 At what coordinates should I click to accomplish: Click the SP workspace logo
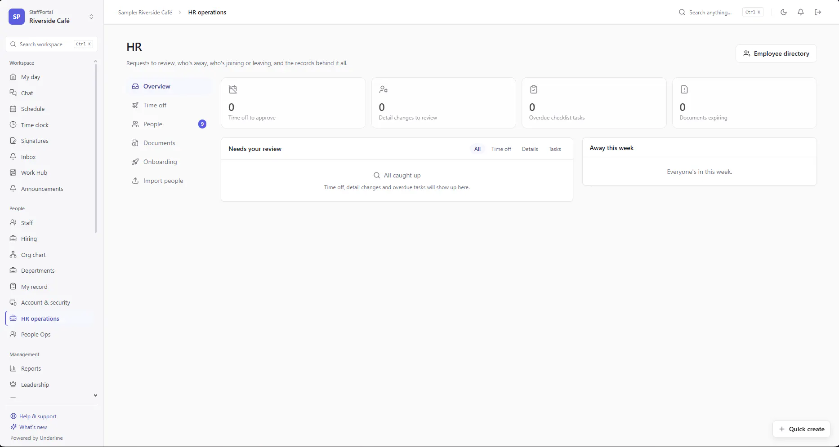[17, 17]
